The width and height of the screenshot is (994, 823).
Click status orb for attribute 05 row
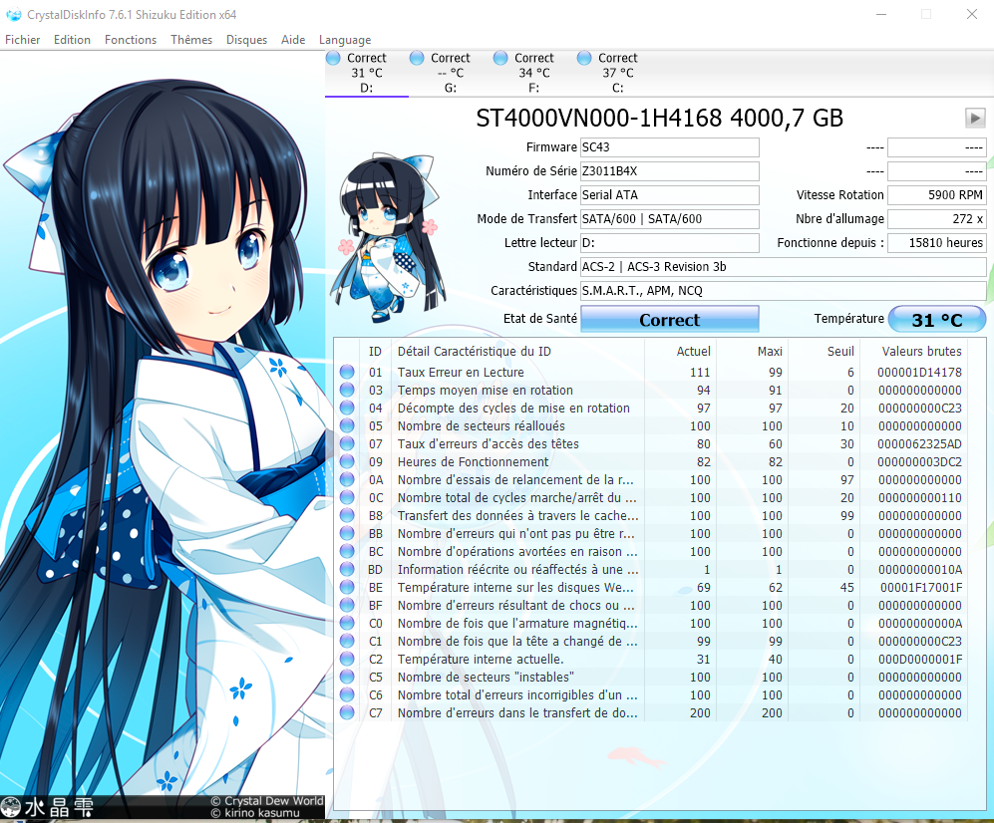(347, 426)
